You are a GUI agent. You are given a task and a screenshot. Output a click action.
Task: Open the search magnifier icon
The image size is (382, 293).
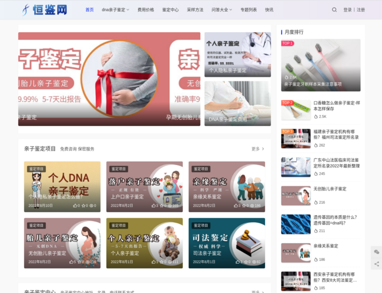[334, 10]
